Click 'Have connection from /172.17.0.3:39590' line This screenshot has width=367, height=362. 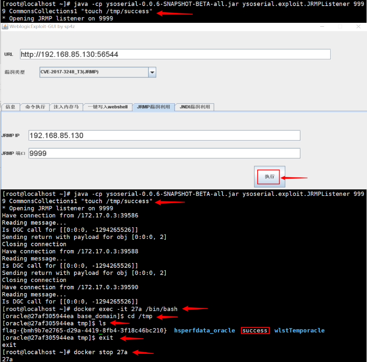(70, 287)
